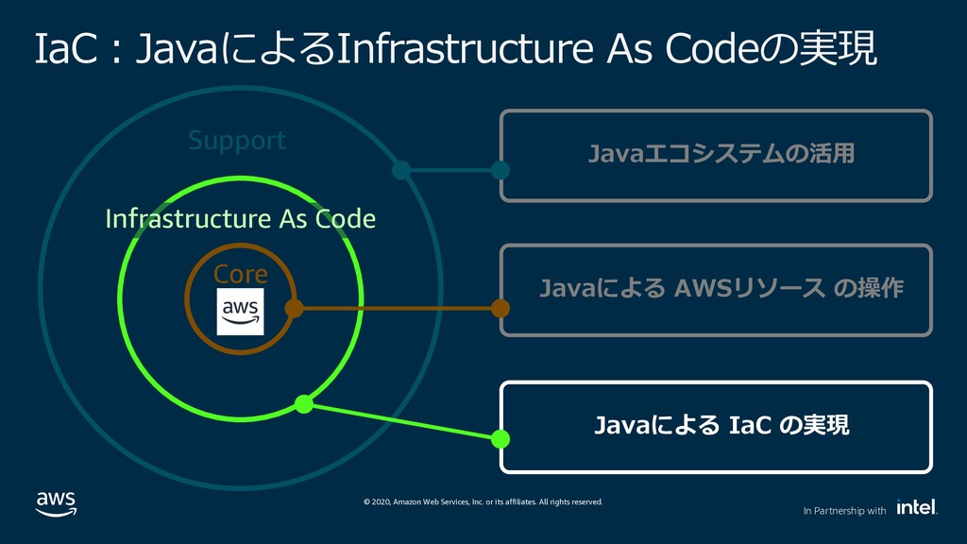Click the teal dot on the Javaエコシステム box edge
Viewport: 967px width, 544px height.
500,170
